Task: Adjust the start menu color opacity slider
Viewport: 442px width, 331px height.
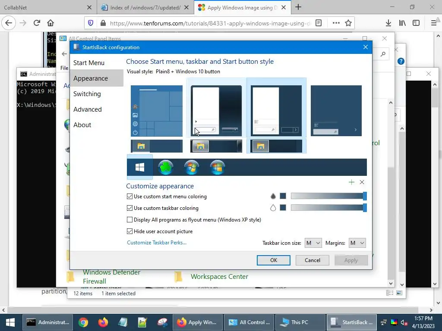Action: tap(328, 196)
